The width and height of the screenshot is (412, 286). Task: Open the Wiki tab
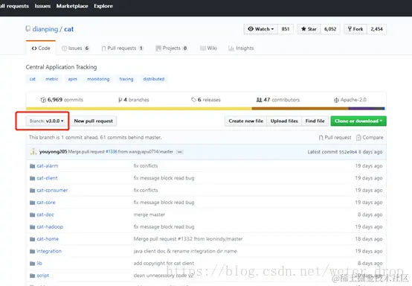(209, 48)
